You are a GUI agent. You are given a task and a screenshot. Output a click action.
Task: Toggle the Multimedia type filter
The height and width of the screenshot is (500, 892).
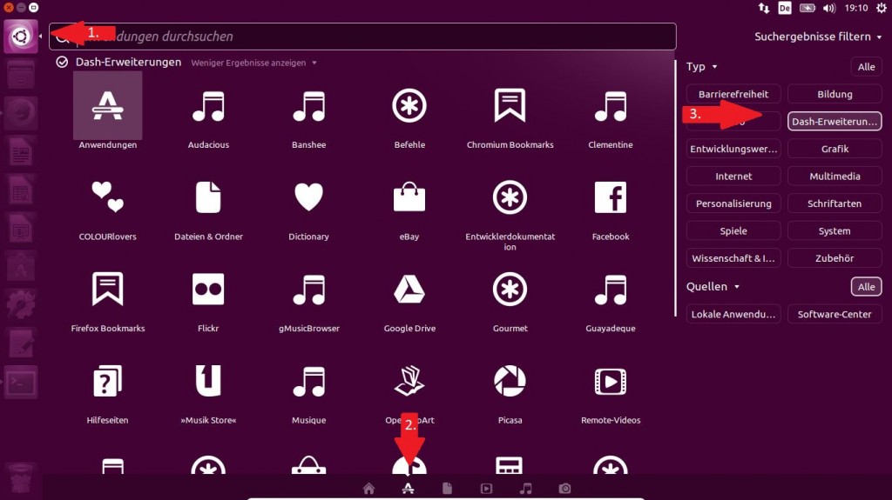pyautogui.click(x=834, y=177)
